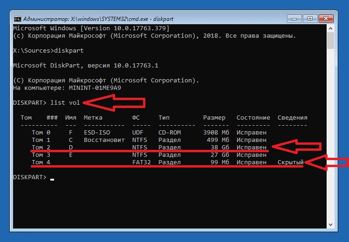Click the 'Размер' column header
This screenshot has width=349, height=242.
[x=214, y=118]
